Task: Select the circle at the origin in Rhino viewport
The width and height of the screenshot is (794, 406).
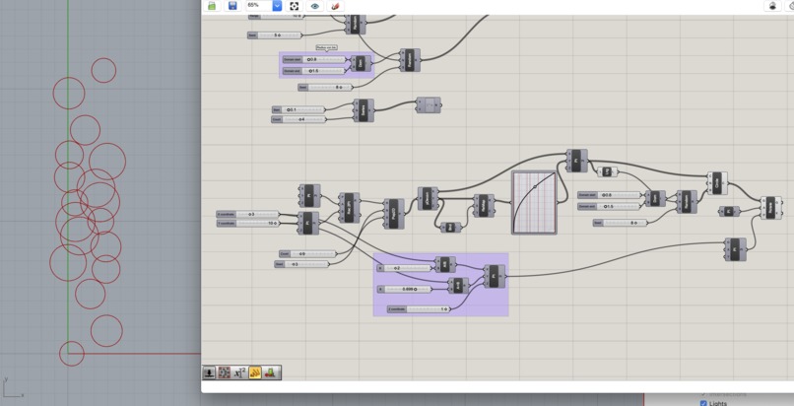Action: tap(71, 354)
